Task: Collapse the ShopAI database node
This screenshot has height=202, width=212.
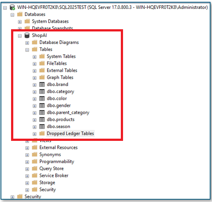Action: pos(20,36)
